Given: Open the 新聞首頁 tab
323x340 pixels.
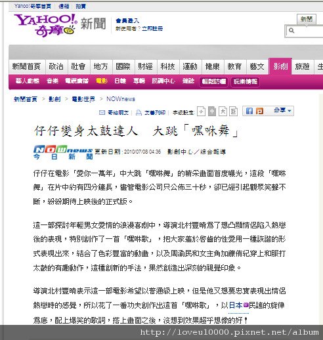Looking at the screenshot, I should (x=27, y=66).
